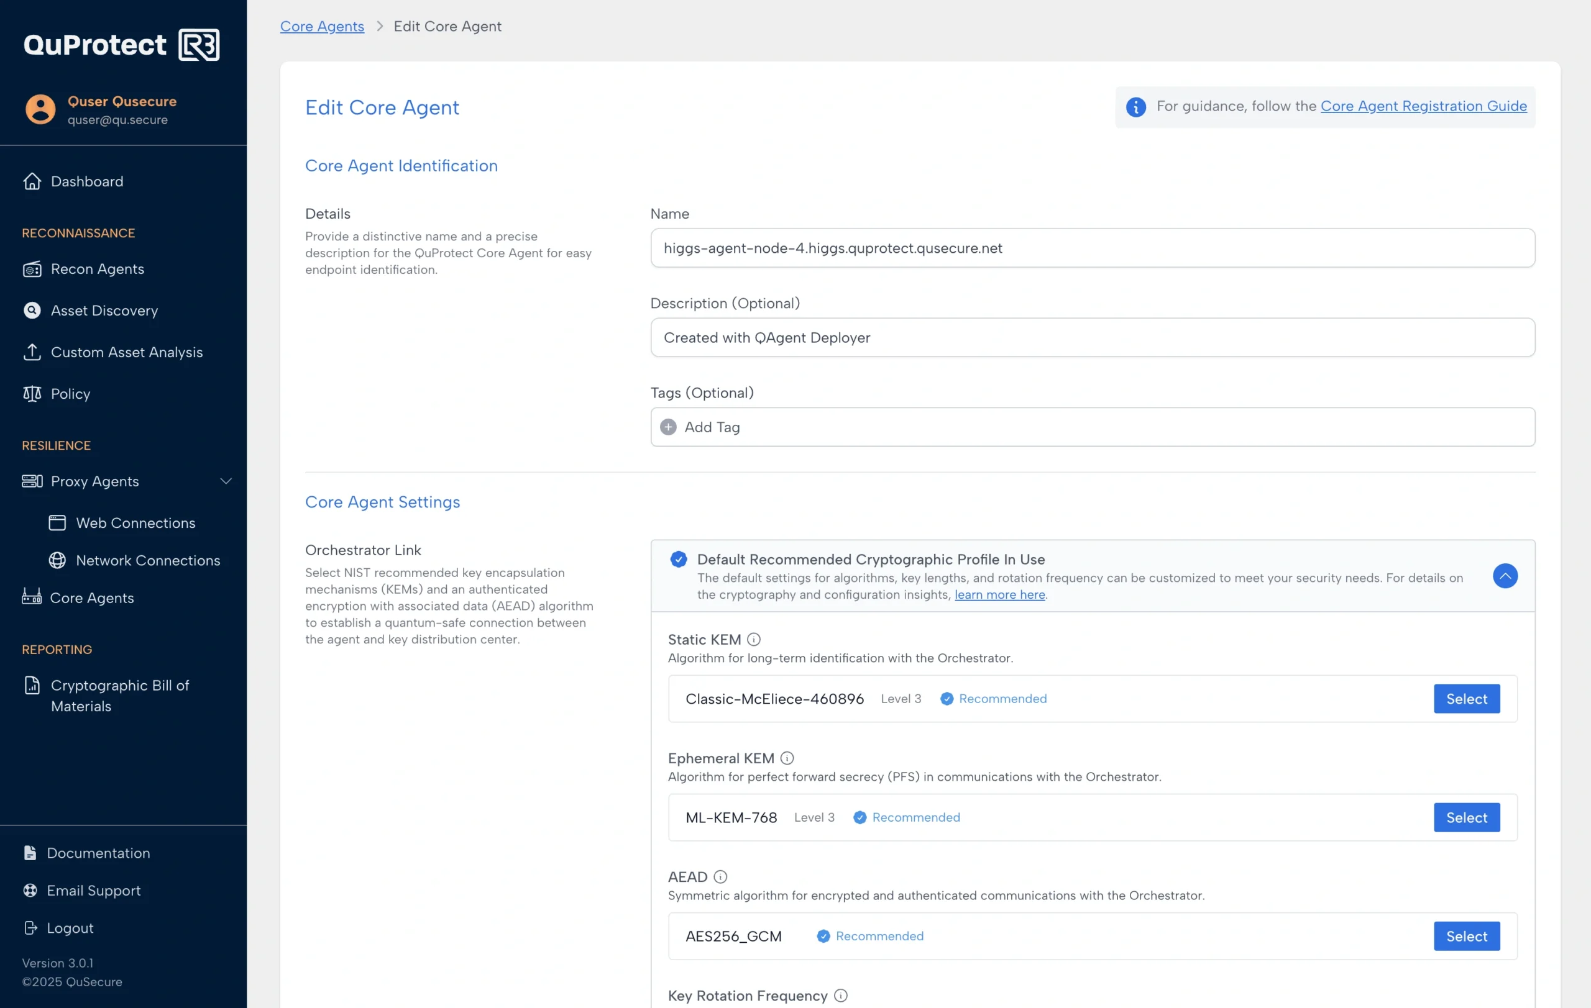Collapse the Proxy Agents submenu chevron
This screenshot has width=1591, height=1008.
point(226,481)
